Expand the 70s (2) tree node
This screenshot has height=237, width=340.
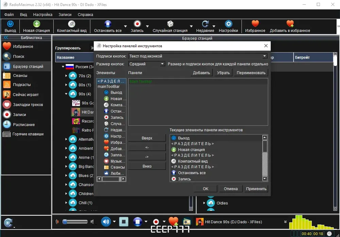point(66,76)
